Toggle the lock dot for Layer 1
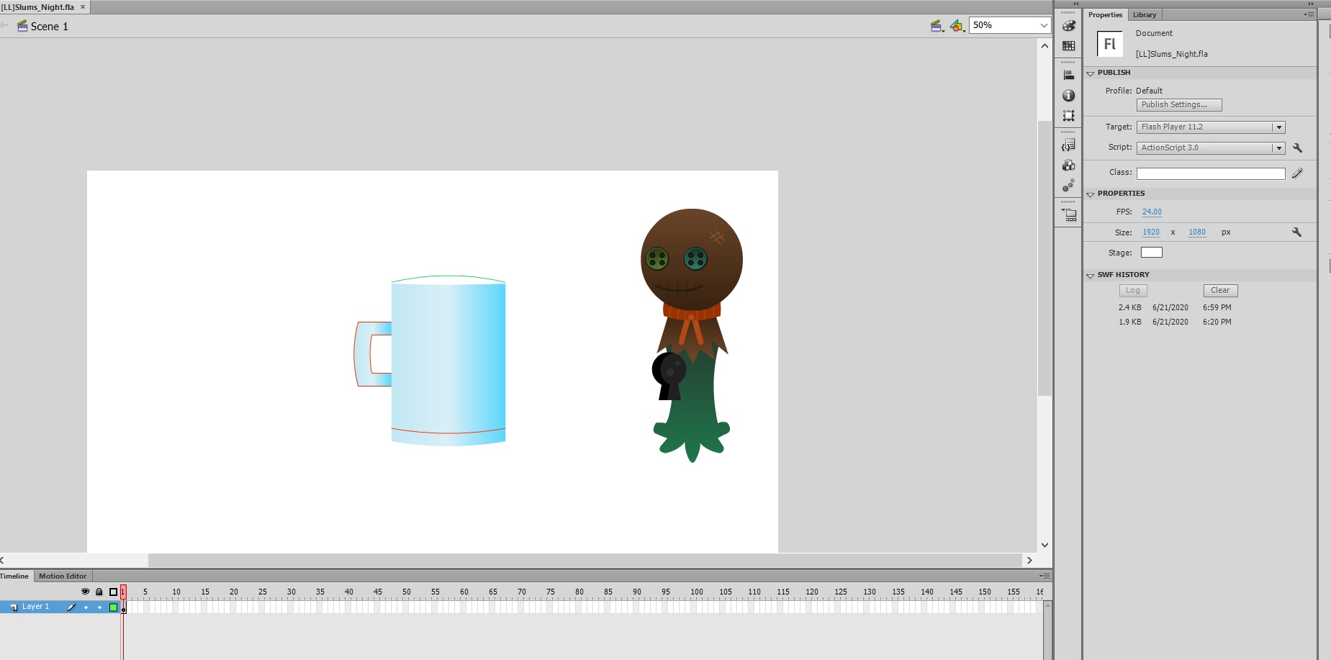Screen dimensions: 1331x660 click(99, 607)
